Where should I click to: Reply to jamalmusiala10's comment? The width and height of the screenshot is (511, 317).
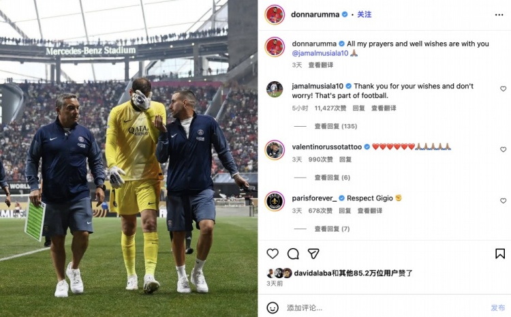[358, 108]
